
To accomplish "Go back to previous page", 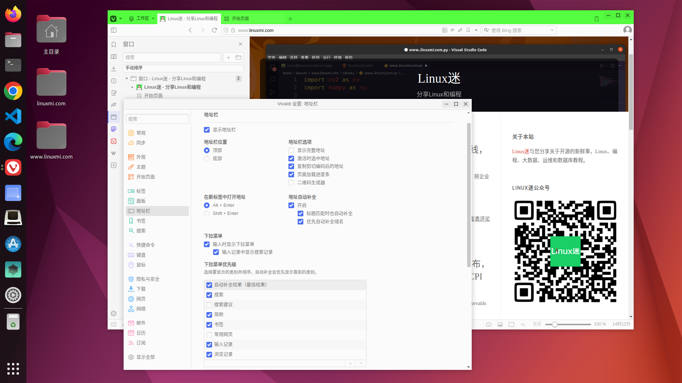I will pos(190,30).
